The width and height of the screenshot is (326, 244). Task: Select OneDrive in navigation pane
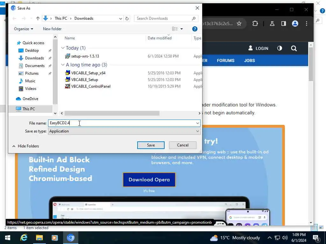[x=30, y=99]
